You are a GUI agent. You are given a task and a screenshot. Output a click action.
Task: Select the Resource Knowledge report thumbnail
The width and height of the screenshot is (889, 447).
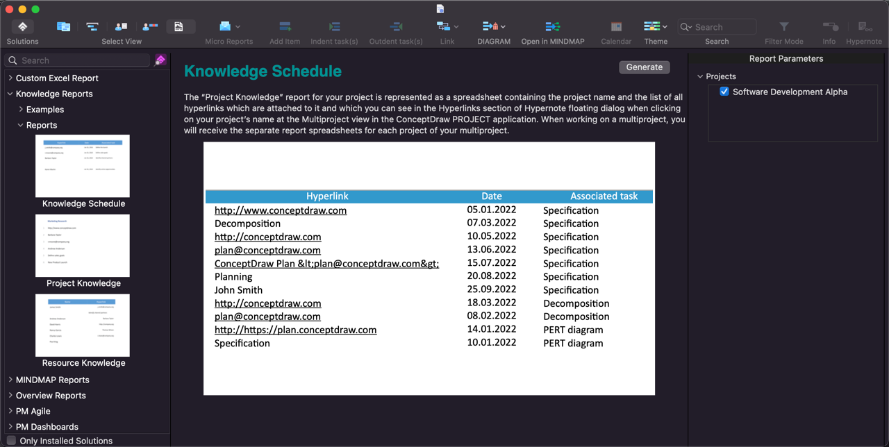[83, 325]
